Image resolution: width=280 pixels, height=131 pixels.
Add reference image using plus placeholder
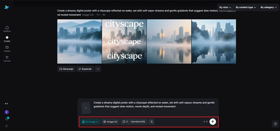tap(86, 108)
